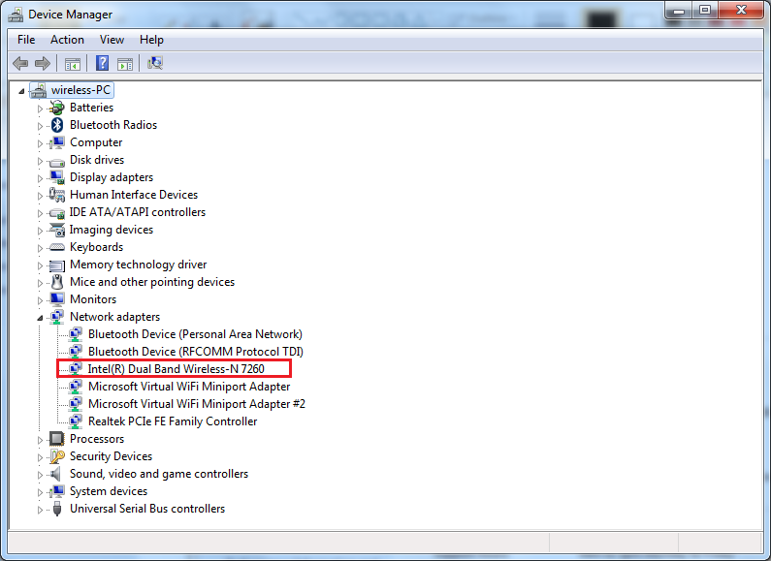771x561 pixels.
Task: Select the IDE ATA/ATAPI controllers label
Action: coord(137,212)
